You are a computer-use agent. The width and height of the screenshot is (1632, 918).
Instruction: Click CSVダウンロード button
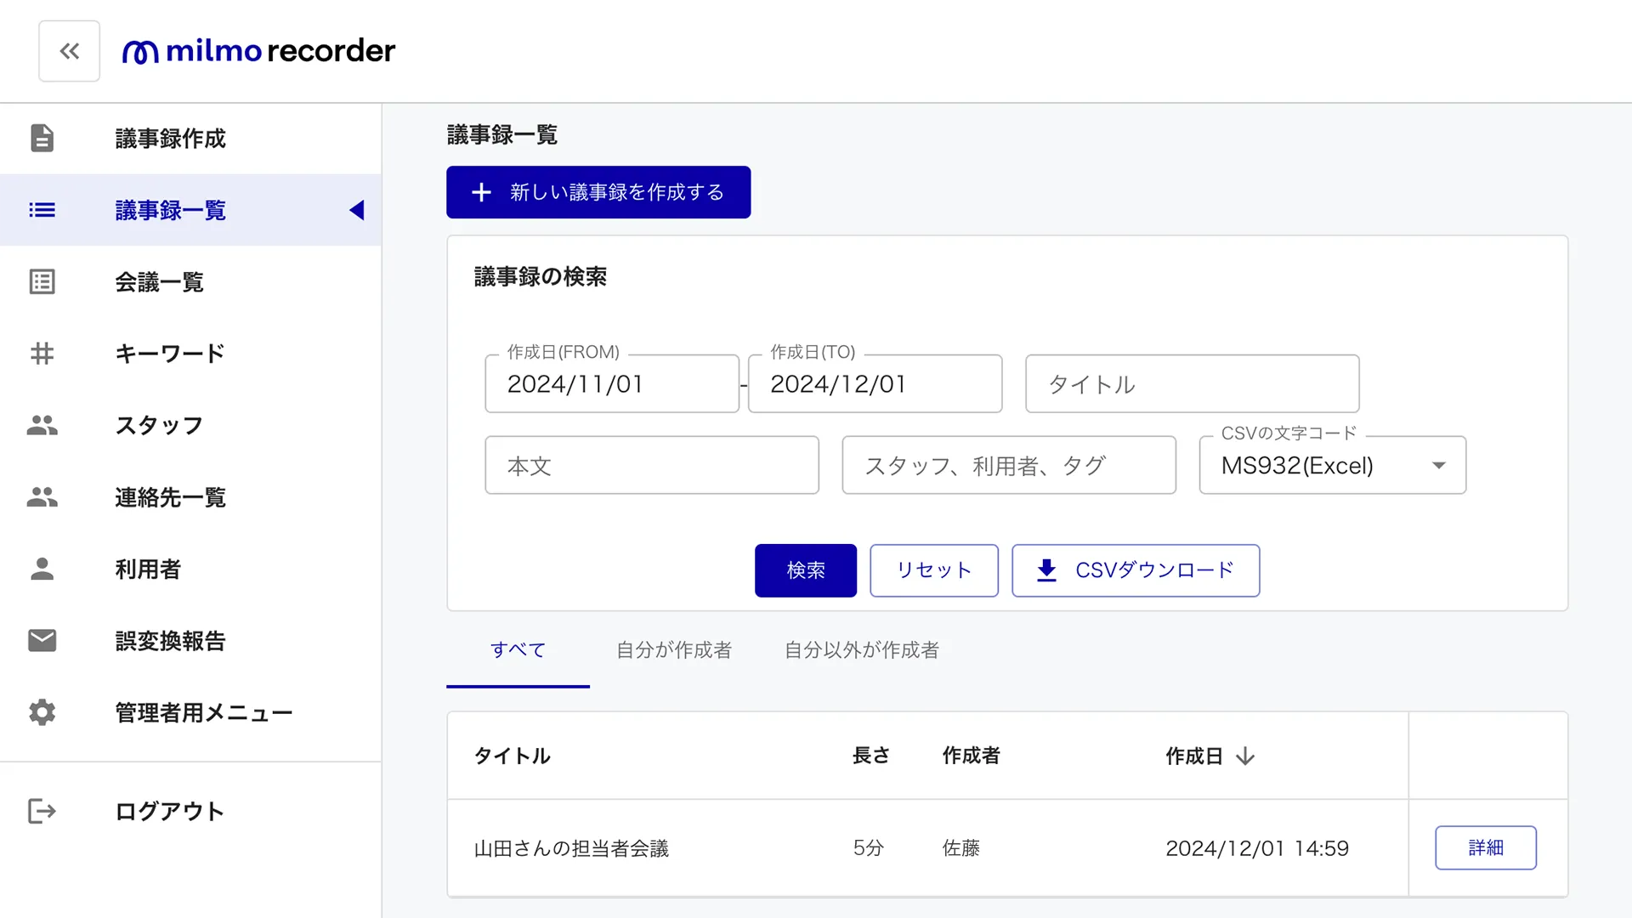(x=1135, y=570)
